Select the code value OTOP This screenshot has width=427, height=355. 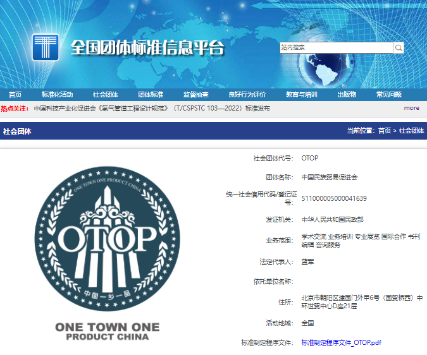[309, 158]
